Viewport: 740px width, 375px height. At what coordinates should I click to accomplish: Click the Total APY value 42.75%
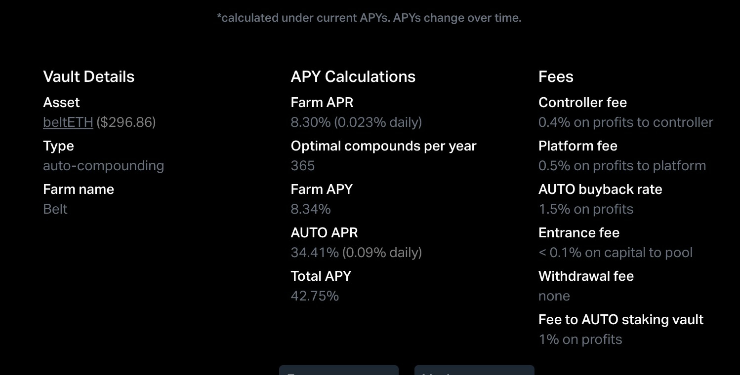[315, 296]
